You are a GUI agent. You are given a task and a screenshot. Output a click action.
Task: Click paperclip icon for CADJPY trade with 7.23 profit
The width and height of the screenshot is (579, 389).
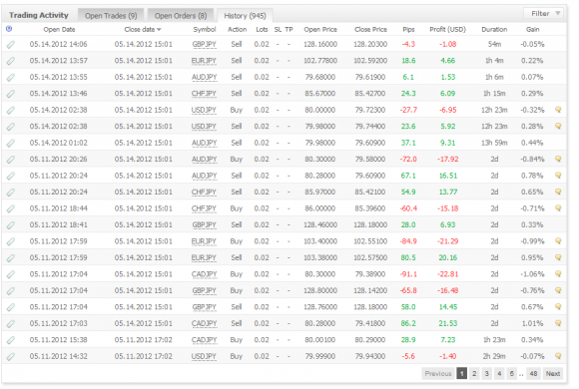pos(11,340)
